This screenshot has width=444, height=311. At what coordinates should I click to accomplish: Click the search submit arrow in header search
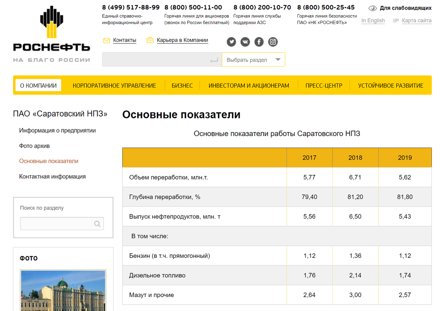[x=214, y=60]
